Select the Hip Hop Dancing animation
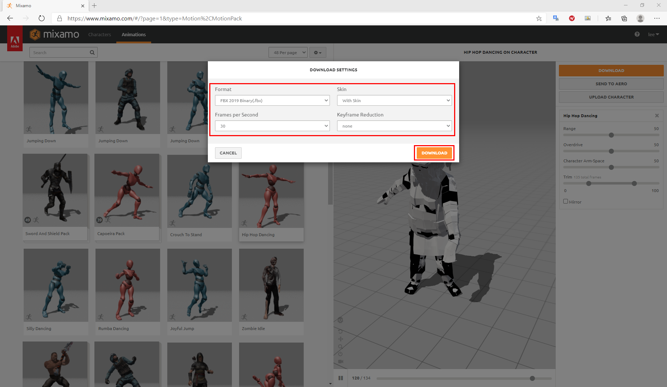The image size is (667, 387). [271, 202]
